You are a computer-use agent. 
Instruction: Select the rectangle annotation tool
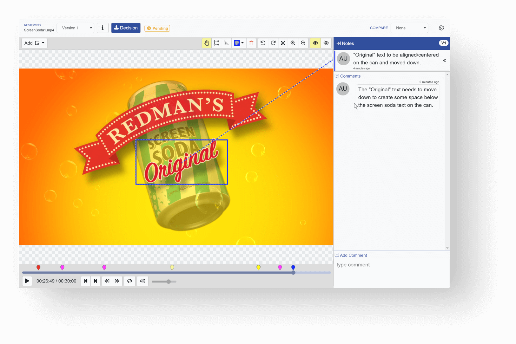[216, 43]
